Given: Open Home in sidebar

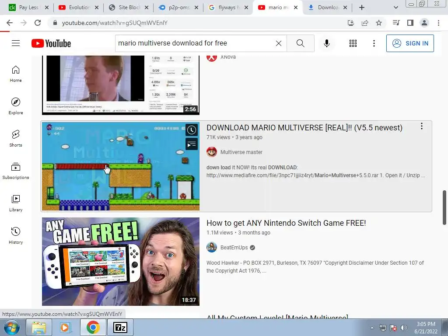Looking at the screenshot, I should [x=16, y=74].
